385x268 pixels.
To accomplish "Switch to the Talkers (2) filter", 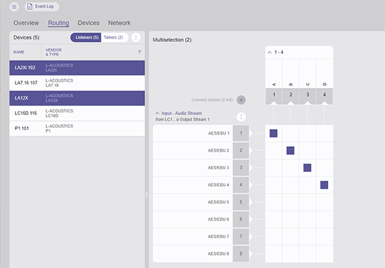I will pos(113,37).
